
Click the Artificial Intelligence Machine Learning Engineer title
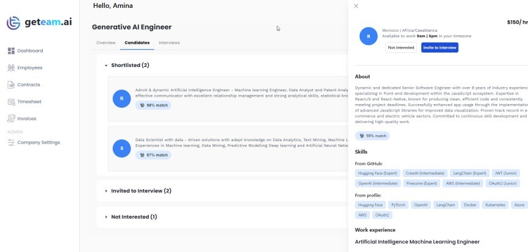(417, 242)
